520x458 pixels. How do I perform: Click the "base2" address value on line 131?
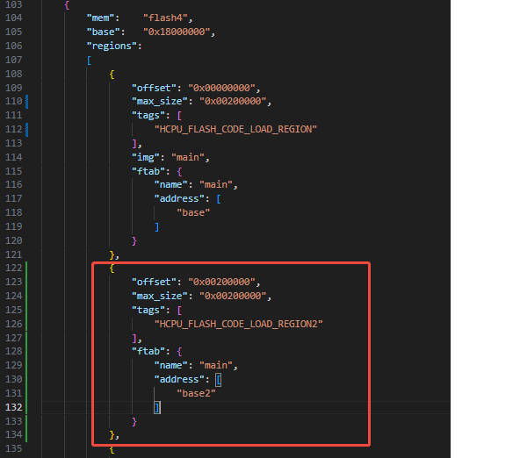tap(196, 393)
